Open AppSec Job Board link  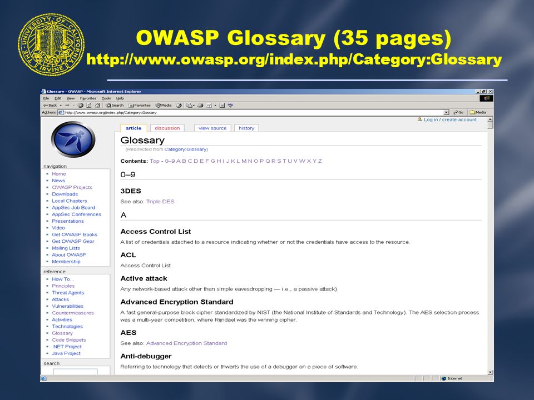pos(73,208)
